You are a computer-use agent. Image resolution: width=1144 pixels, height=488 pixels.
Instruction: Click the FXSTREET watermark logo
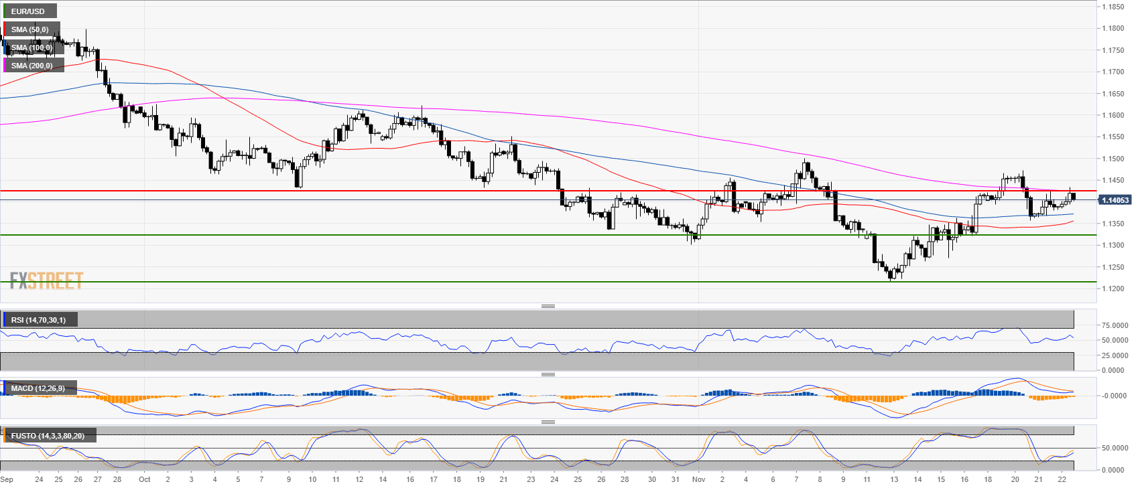(x=46, y=280)
